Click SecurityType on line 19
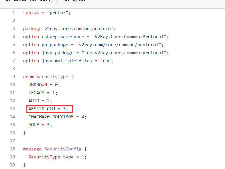Screen dimensions: 225x169 (x=44, y=157)
